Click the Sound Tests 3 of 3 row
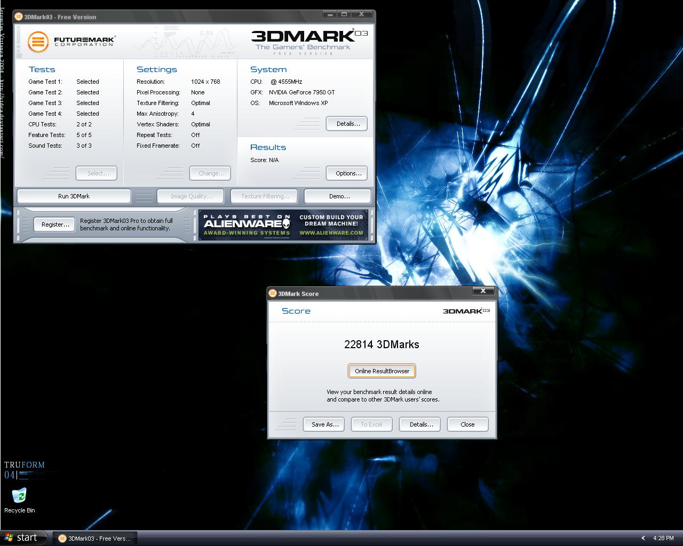 60,146
